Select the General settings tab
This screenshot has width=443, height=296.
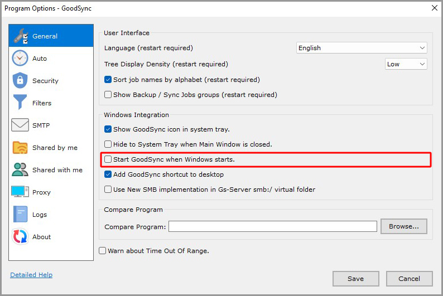pos(45,36)
